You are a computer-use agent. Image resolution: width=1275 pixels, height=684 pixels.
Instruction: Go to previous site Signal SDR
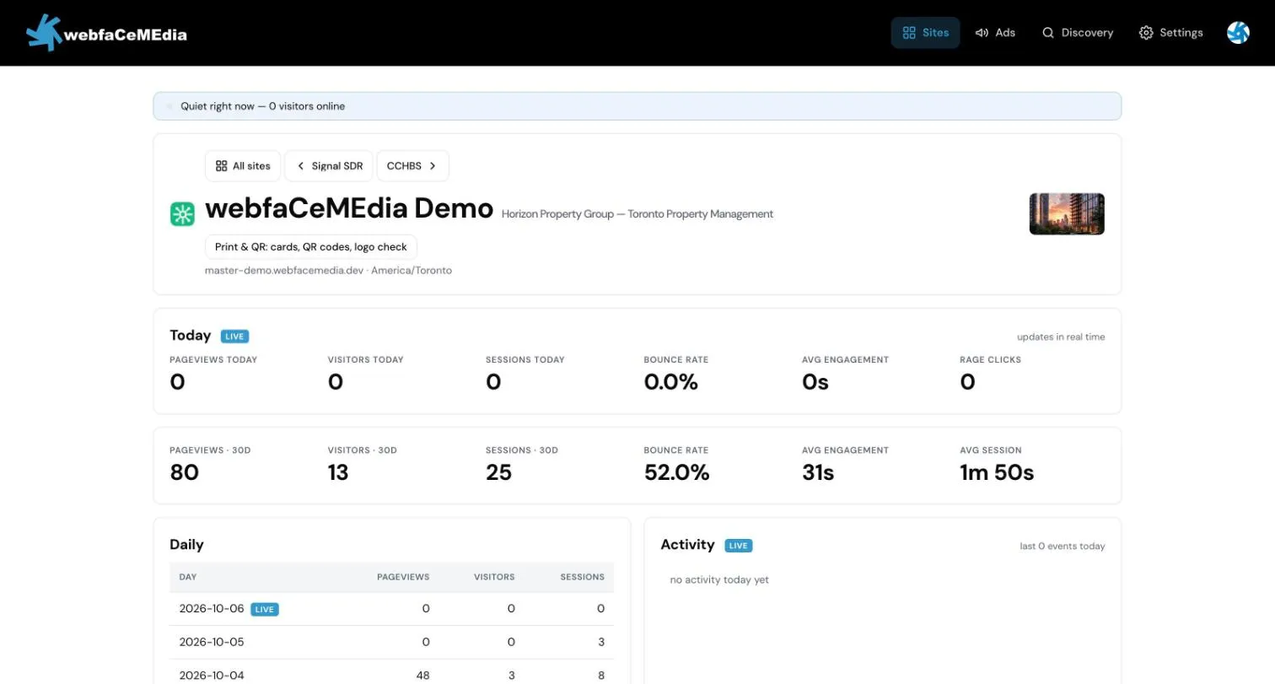pyautogui.click(x=329, y=166)
